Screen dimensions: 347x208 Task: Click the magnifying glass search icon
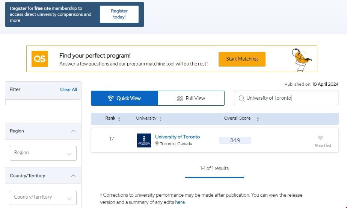241,98
